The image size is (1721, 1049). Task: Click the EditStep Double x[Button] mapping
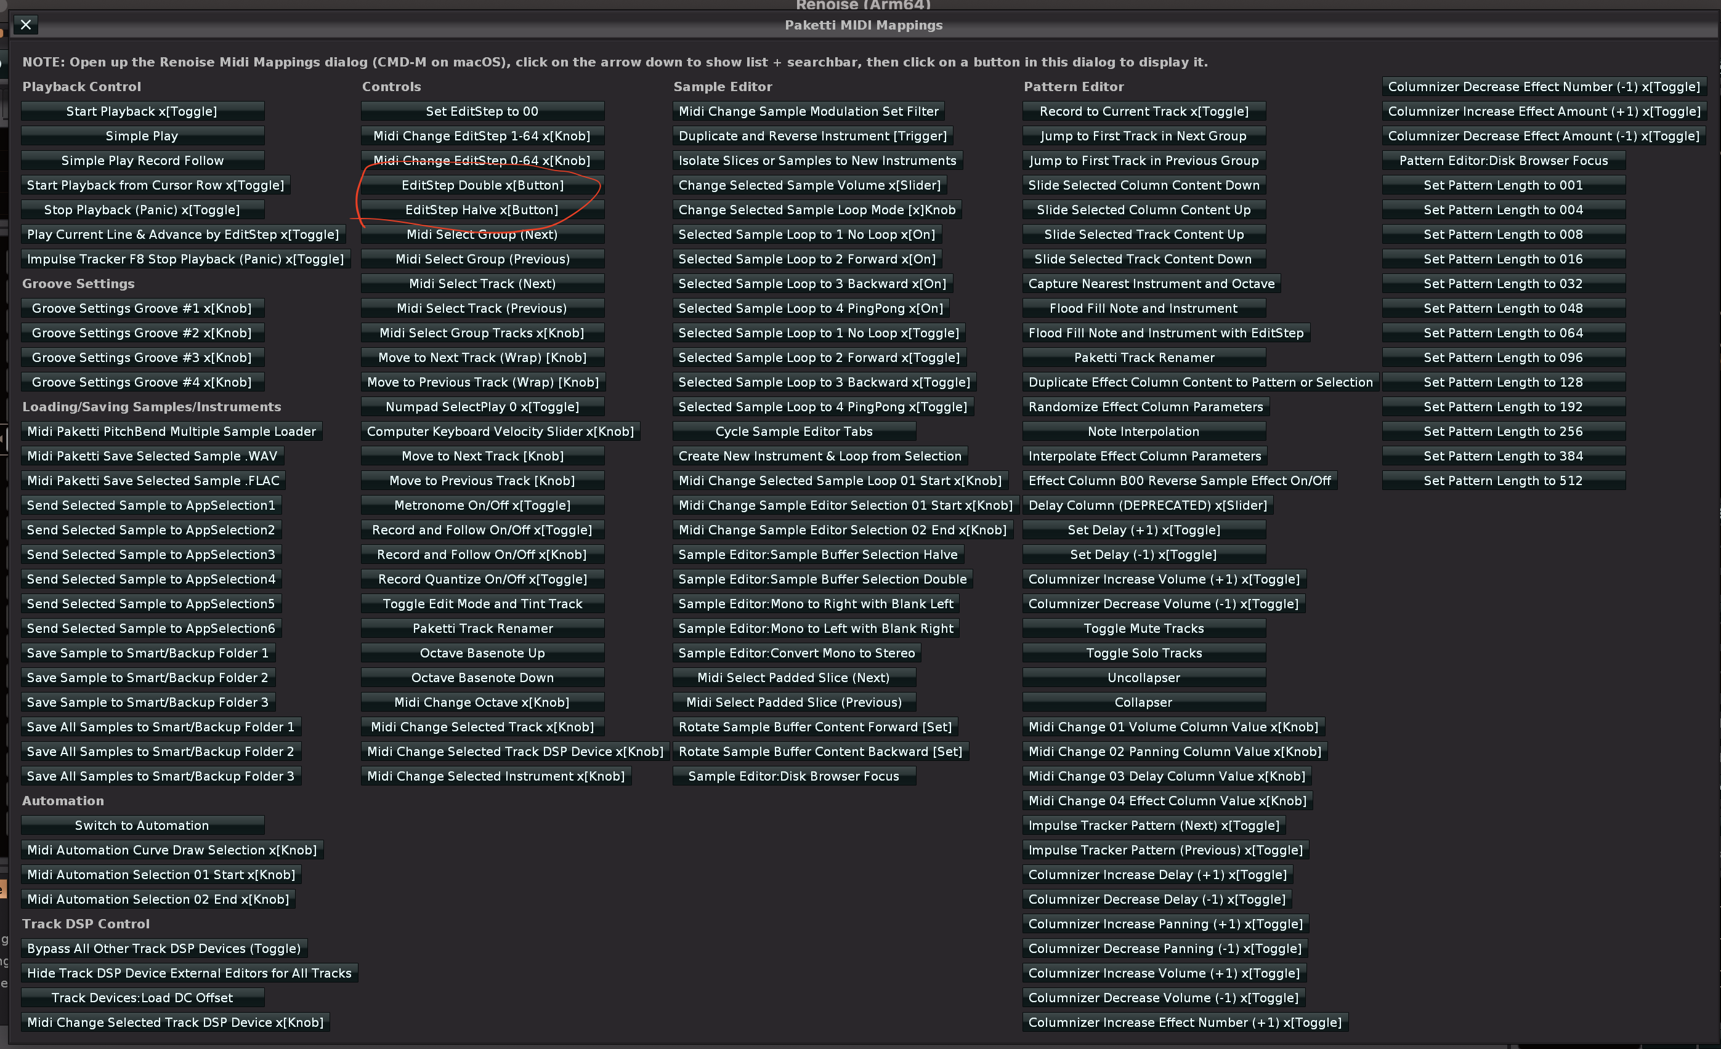pos(482,186)
